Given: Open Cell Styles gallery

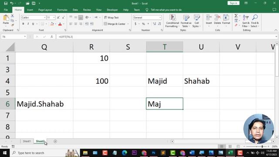Looking at the screenshot, I should 197,21.
